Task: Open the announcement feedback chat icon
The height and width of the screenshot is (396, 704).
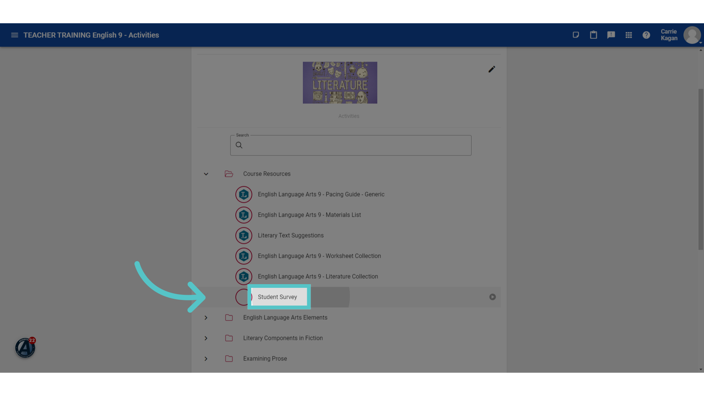Action: [x=611, y=35]
